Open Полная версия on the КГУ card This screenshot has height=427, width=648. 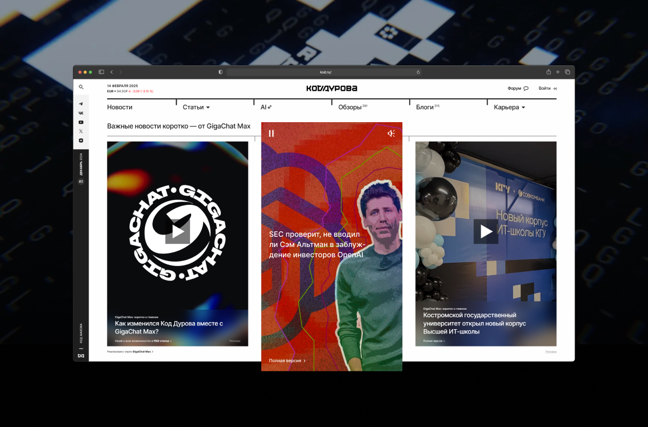[433, 341]
